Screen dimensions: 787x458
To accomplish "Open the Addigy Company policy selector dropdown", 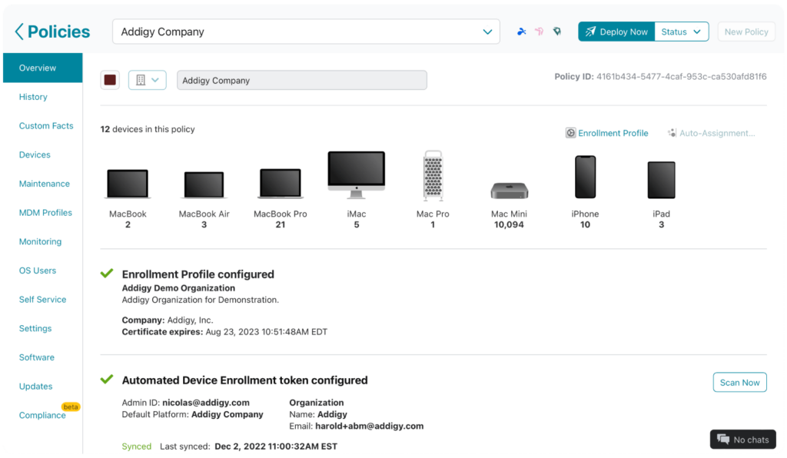I will tap(306, 32).
